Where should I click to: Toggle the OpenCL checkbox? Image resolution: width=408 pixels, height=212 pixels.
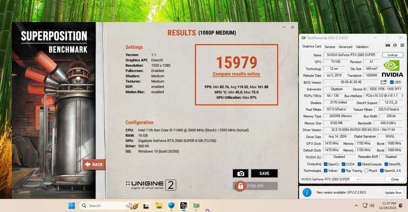click(x=326, y=164)
